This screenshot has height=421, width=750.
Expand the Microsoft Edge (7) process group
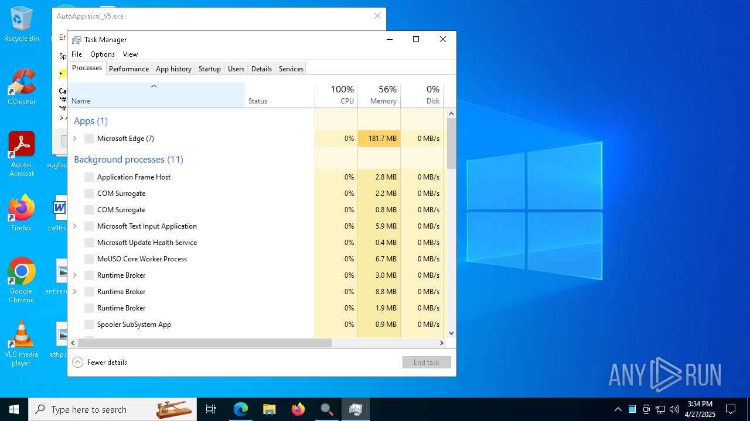point(74,139)
